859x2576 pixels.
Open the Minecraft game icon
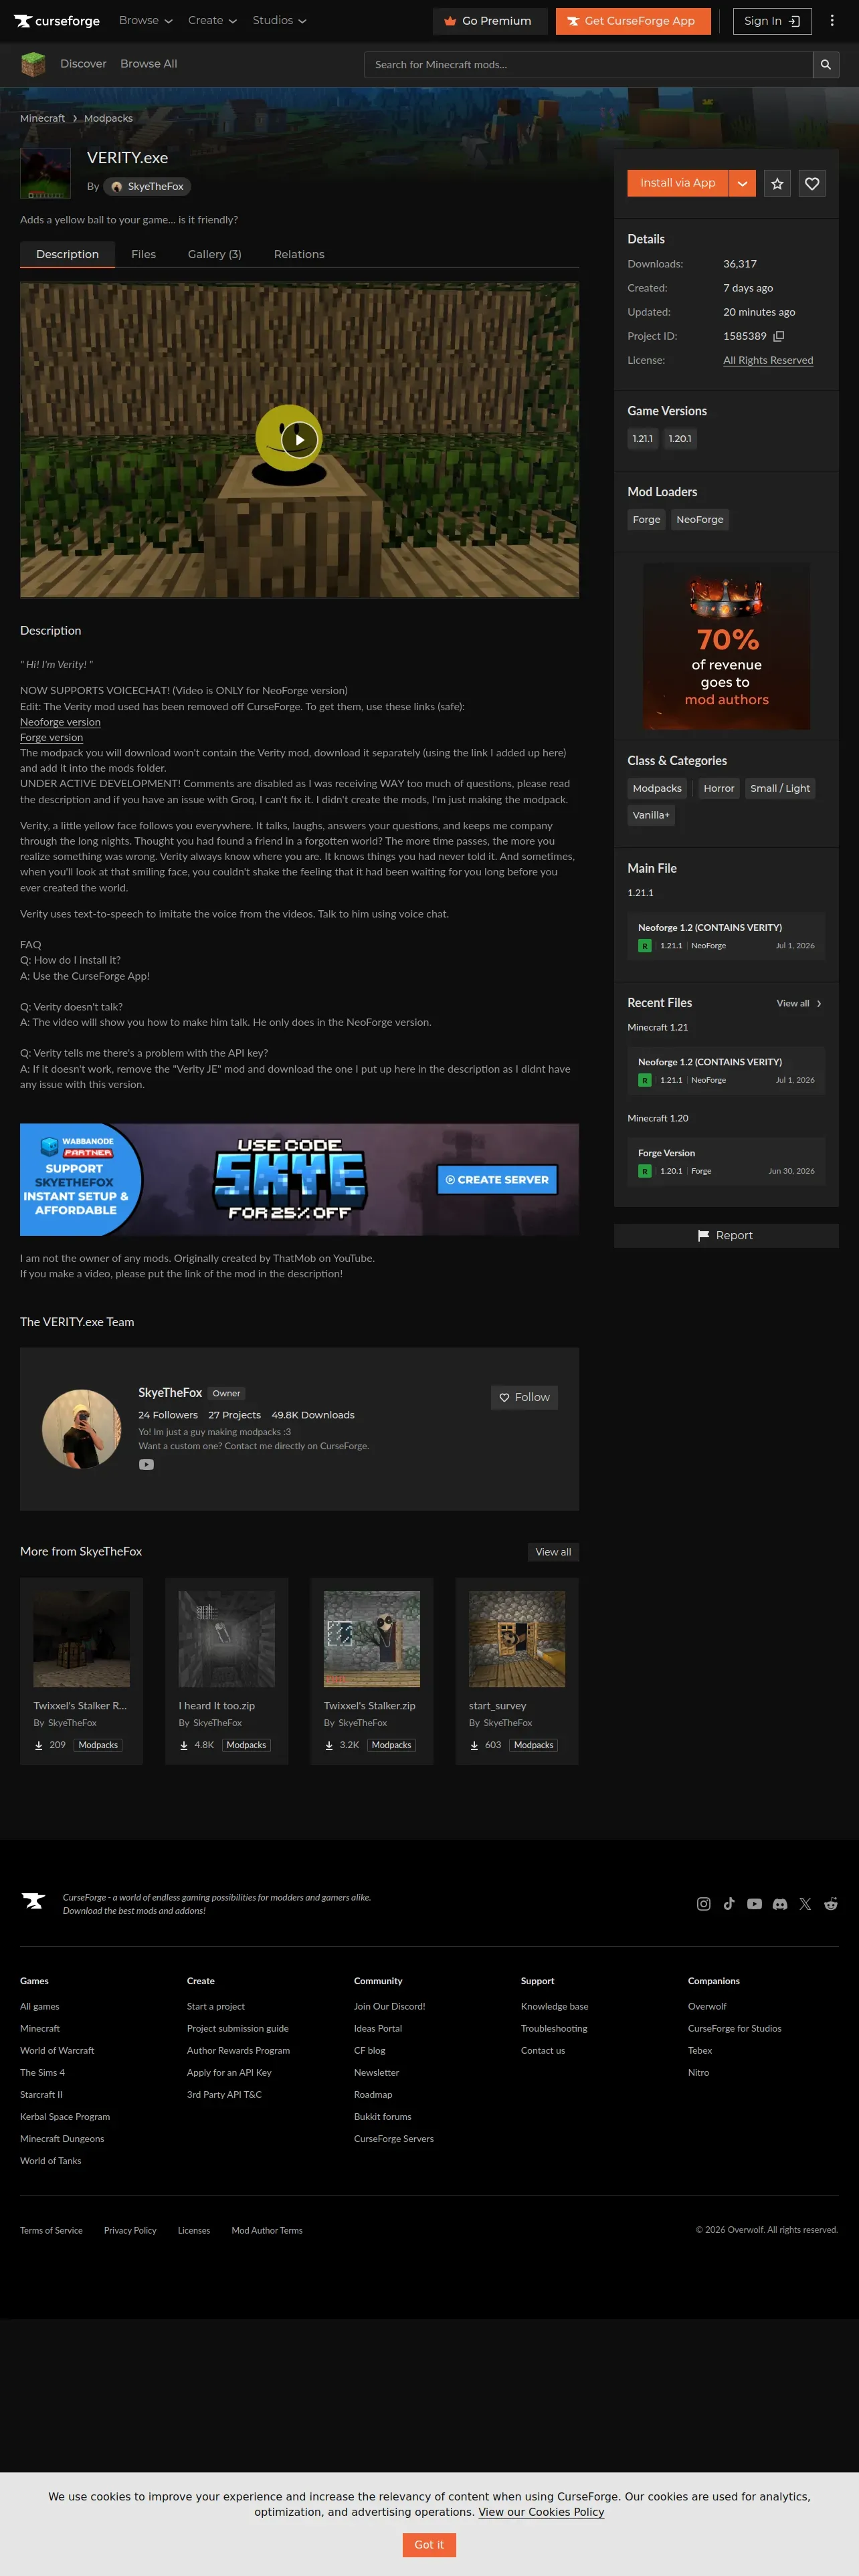[x=33, y=64]
